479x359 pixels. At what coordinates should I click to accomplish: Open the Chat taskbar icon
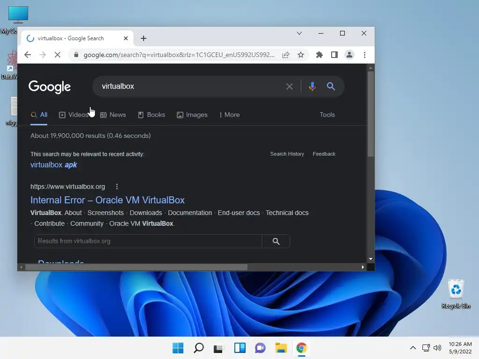[260, 348]
